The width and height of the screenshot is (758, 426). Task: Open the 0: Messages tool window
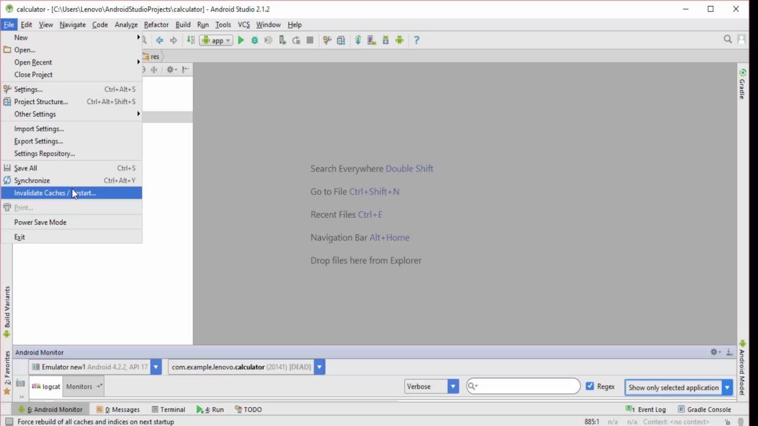118,409
